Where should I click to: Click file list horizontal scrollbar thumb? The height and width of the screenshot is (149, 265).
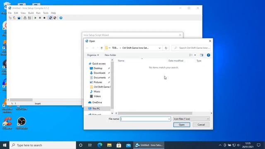point(155,113)
